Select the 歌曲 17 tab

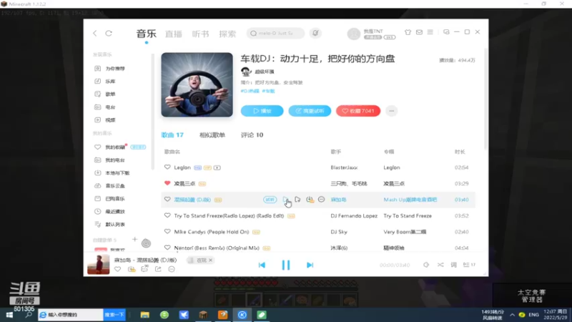[x=172, y=135]
